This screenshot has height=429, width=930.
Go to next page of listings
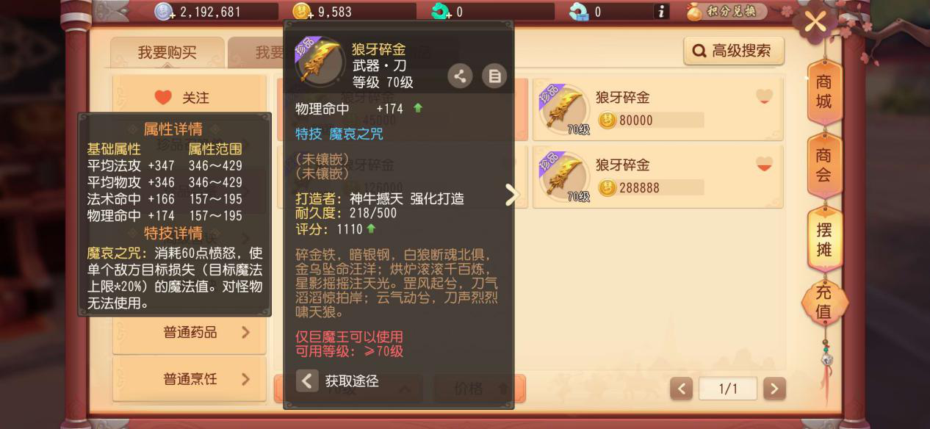774,389
